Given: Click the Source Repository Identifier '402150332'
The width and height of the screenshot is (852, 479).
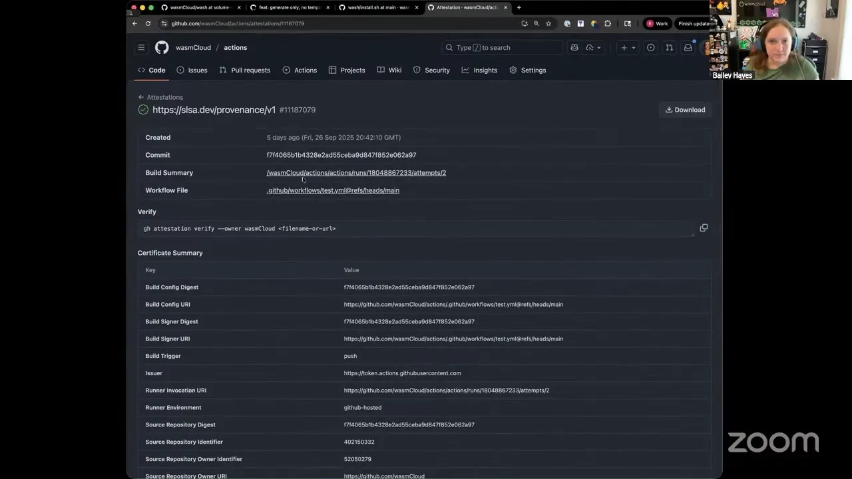Looking at the screenshot, I should (x=359, y=442).
